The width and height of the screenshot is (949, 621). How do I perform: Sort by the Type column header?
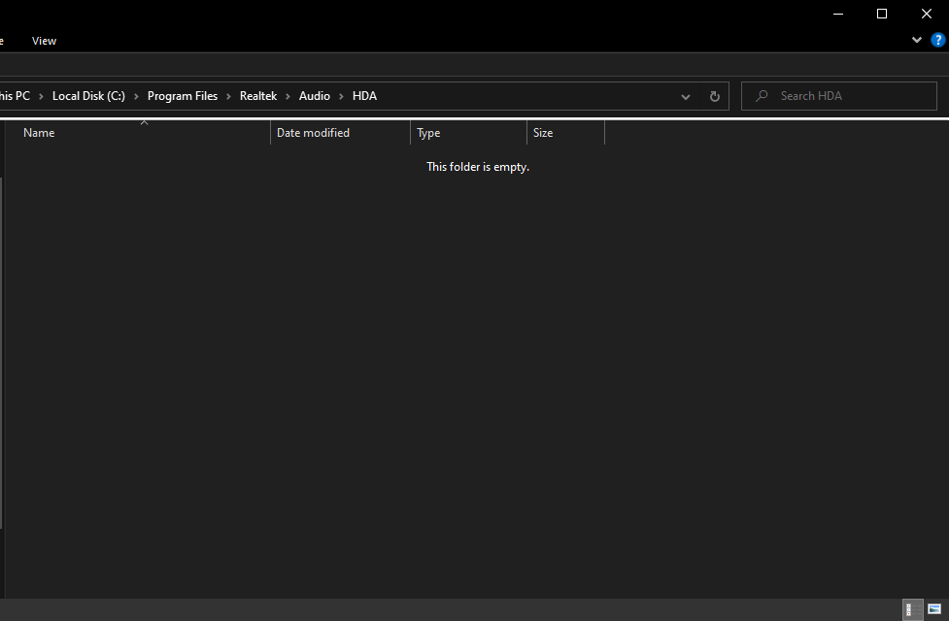[468, 133]
